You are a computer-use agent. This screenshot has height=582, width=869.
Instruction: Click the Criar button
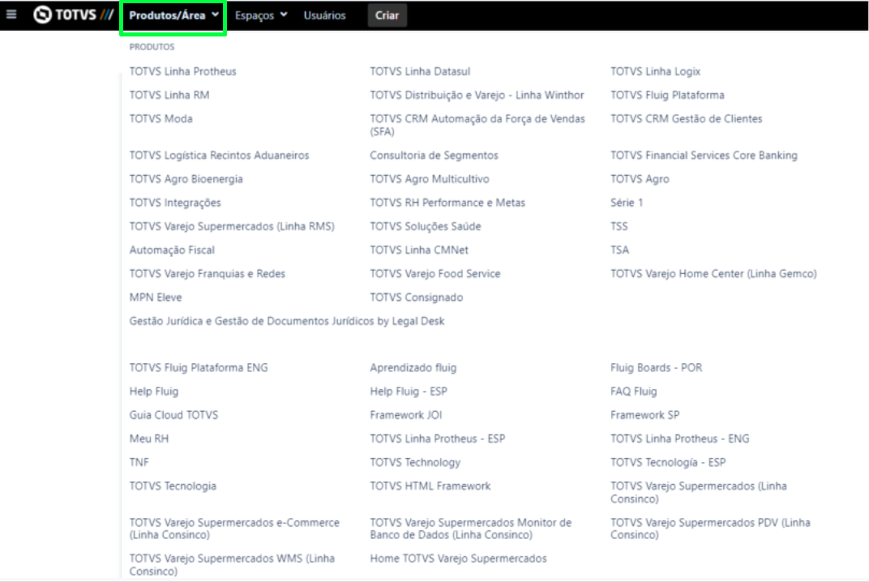(x=387, y=15)
